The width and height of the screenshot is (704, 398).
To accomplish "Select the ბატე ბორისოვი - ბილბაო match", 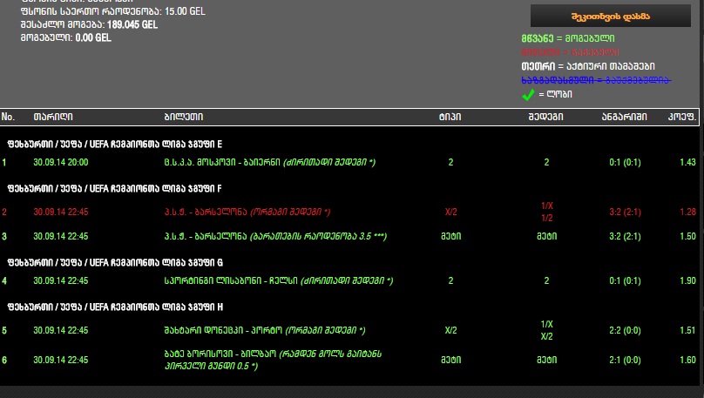I will point(273,360).
